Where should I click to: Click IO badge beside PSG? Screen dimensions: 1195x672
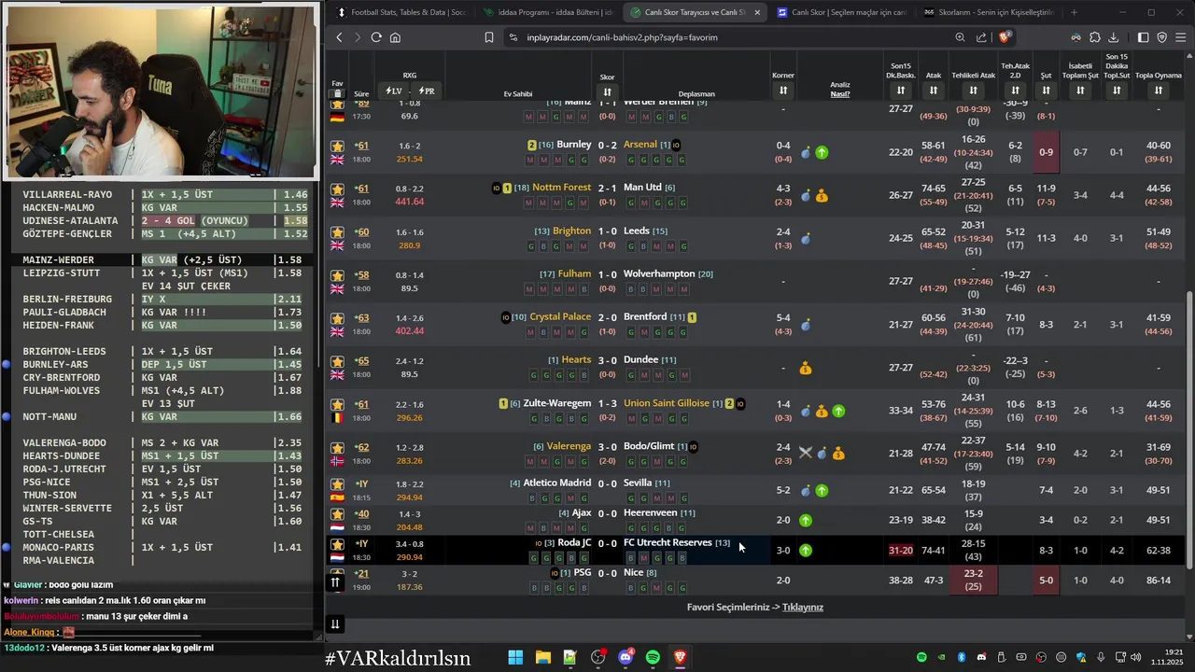(555, 572)
